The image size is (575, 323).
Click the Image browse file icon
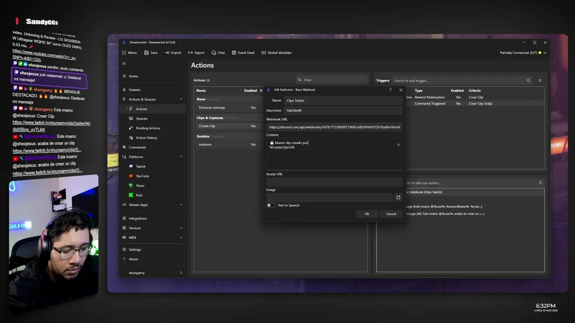pyautogui.click(x=398, y=197)
